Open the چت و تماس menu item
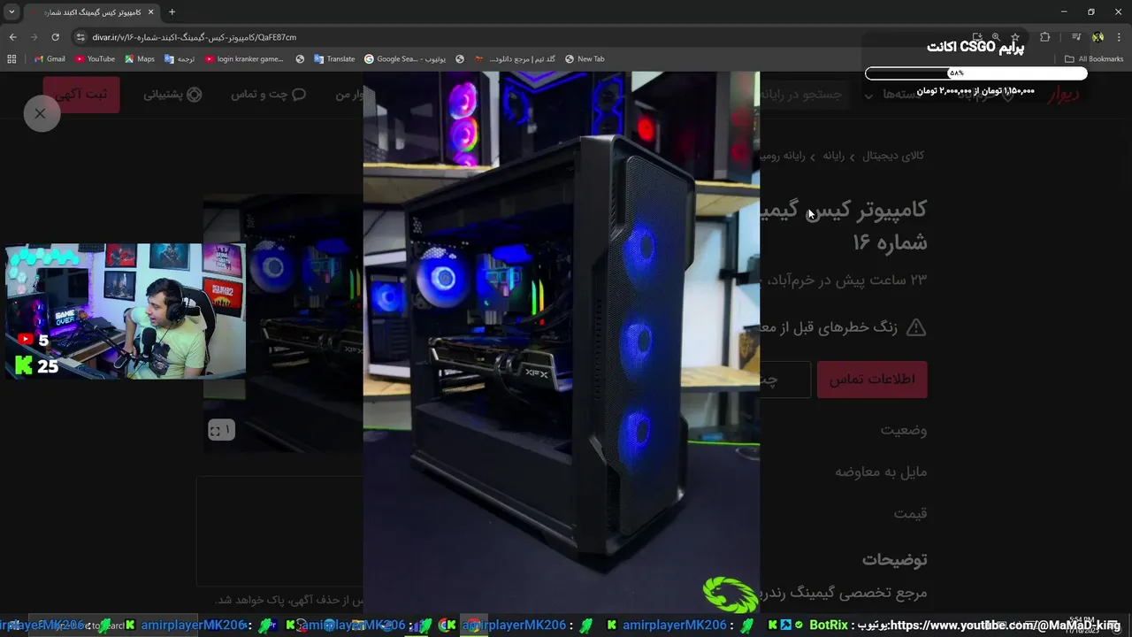The width and height of the screenshot is (1132, 637). (268, 95)
